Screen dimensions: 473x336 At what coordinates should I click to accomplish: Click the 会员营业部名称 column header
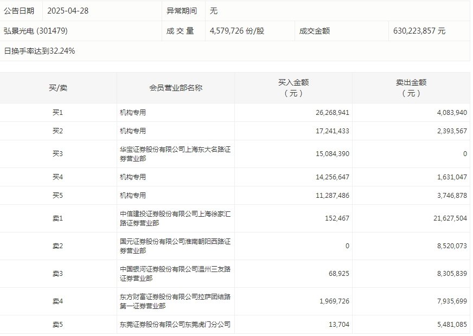tap(176, 88)
